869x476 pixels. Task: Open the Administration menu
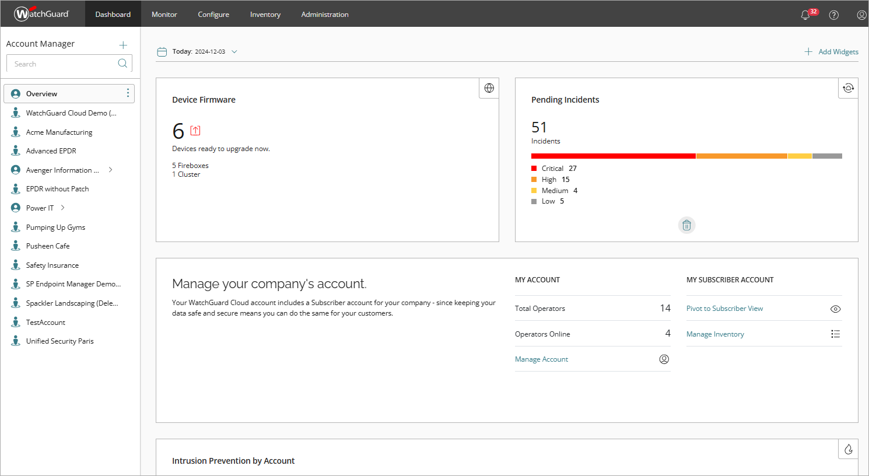tap(325, 14)
